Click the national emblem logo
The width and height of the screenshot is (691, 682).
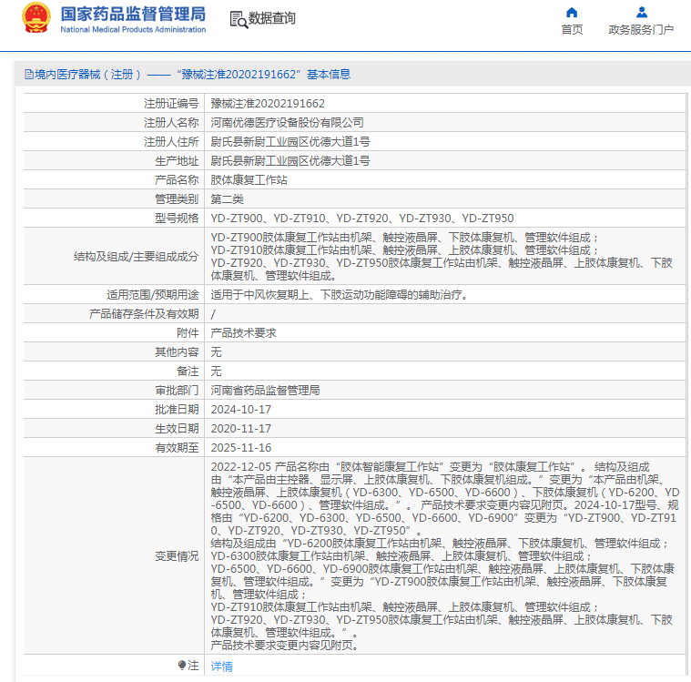(36, 18)
